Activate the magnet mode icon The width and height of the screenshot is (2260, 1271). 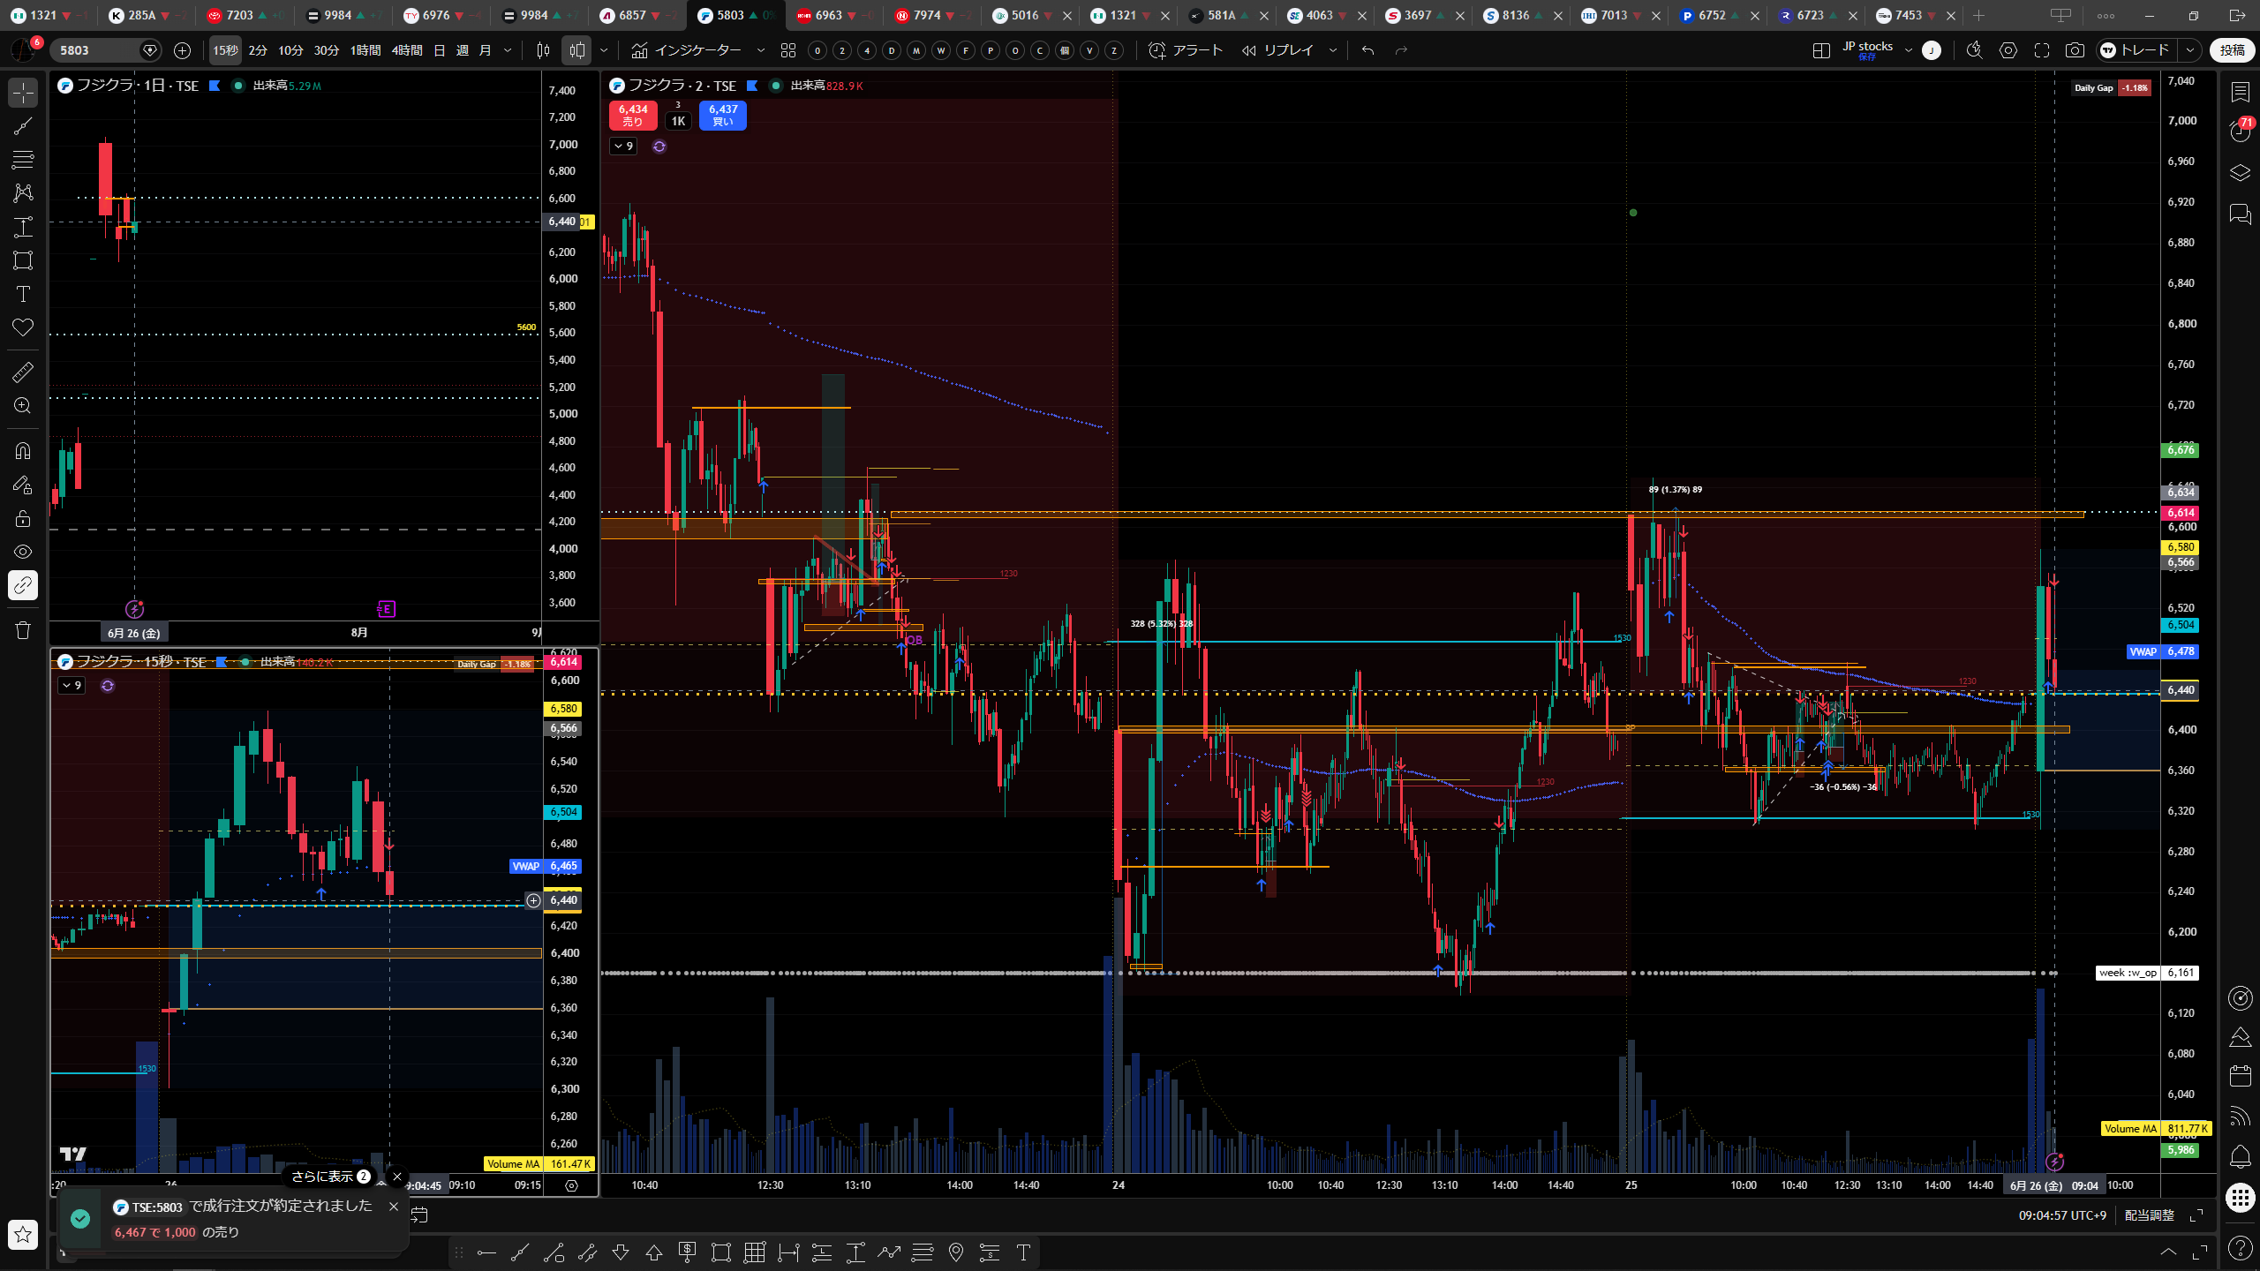[23, 451]
